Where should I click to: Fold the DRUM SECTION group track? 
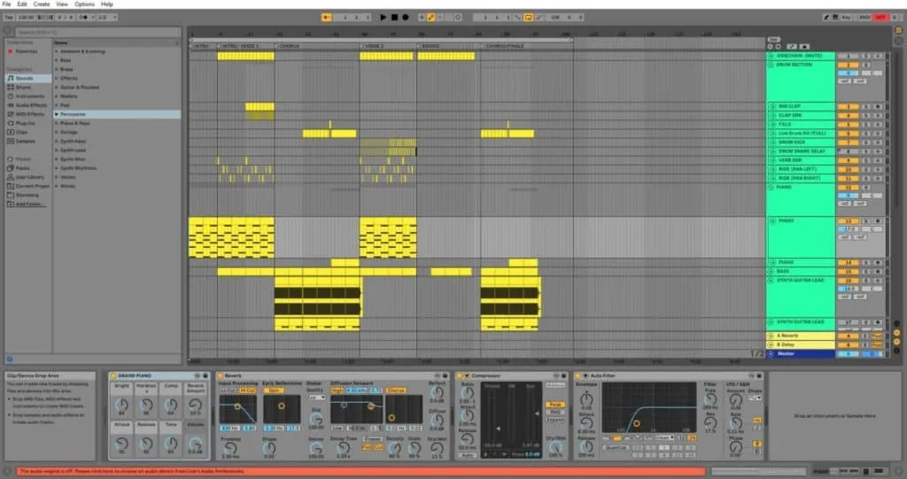pos(771,65)
